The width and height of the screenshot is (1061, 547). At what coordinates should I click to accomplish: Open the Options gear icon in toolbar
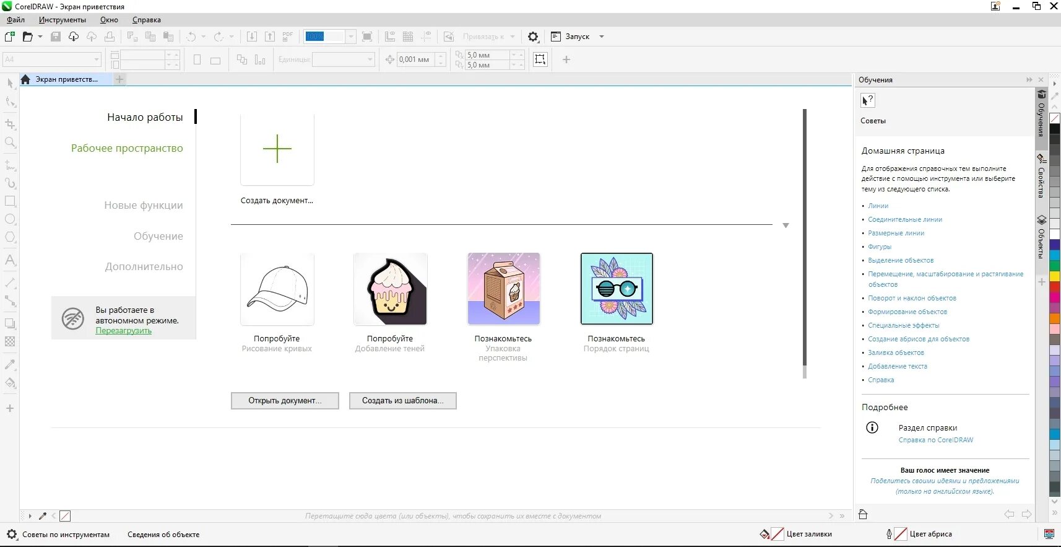[x=533, y=37]
